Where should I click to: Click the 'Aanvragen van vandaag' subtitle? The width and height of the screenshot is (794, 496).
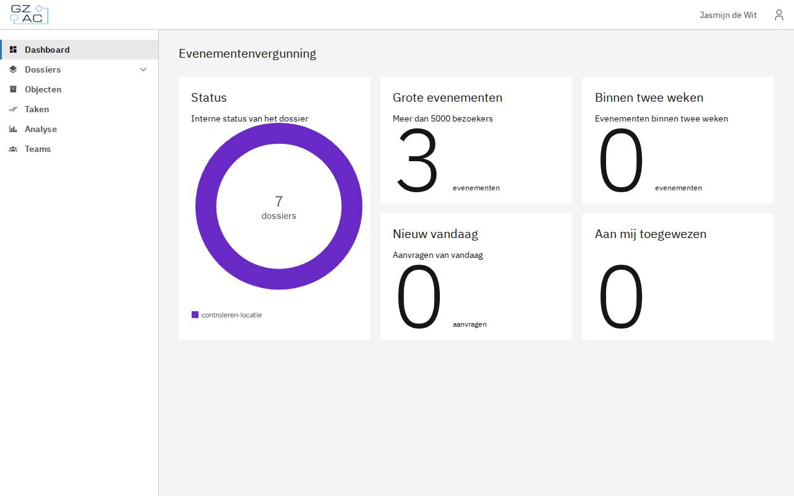coord(438,255)
